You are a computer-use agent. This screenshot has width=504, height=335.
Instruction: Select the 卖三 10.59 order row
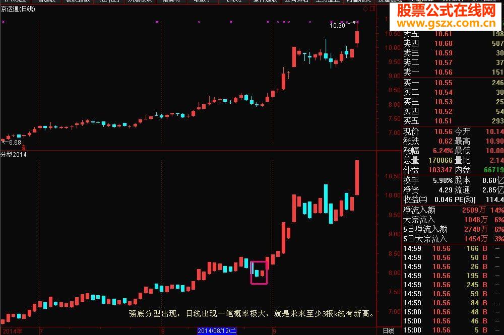(x=453, y=53)
